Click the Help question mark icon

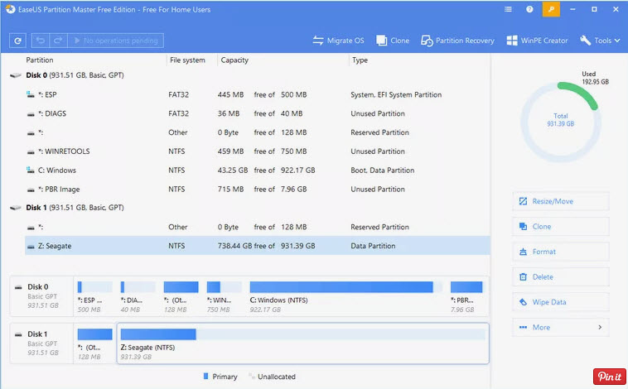(x=529, y=9)
